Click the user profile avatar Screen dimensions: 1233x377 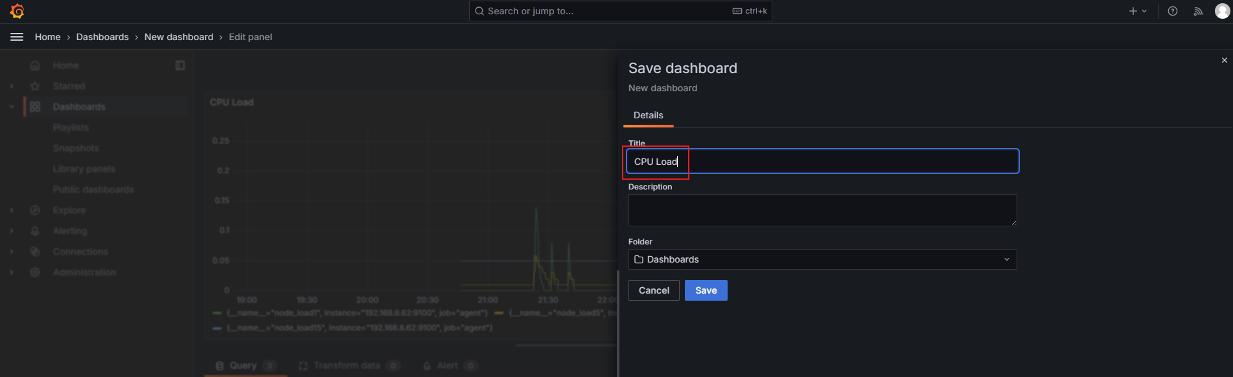coord(1222,11)
